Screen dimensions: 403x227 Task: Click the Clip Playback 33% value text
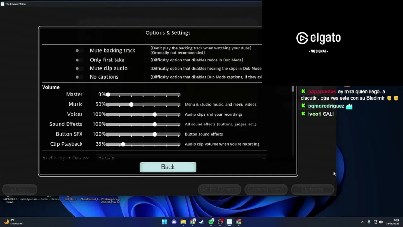101,144
